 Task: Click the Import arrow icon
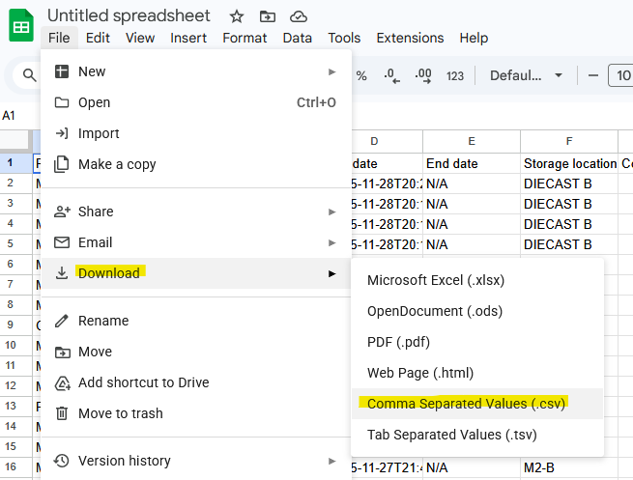click(x=61, y=133)
